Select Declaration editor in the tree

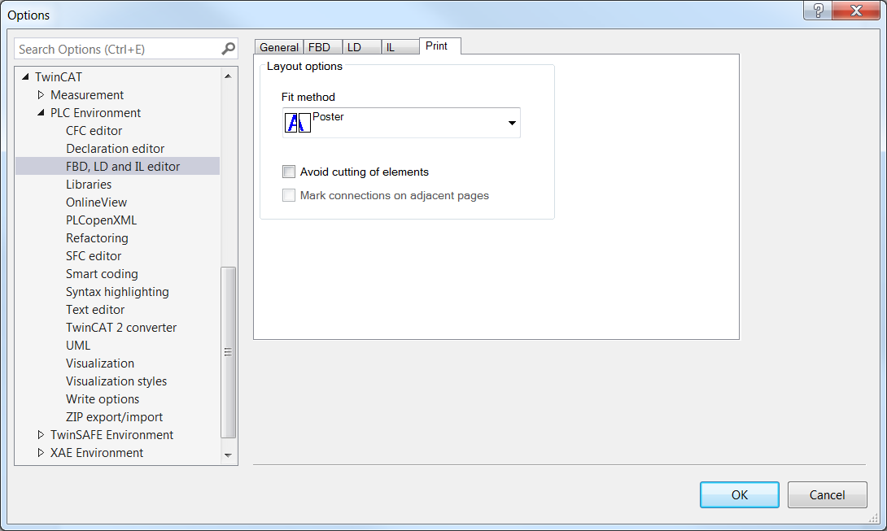[115, 148]
